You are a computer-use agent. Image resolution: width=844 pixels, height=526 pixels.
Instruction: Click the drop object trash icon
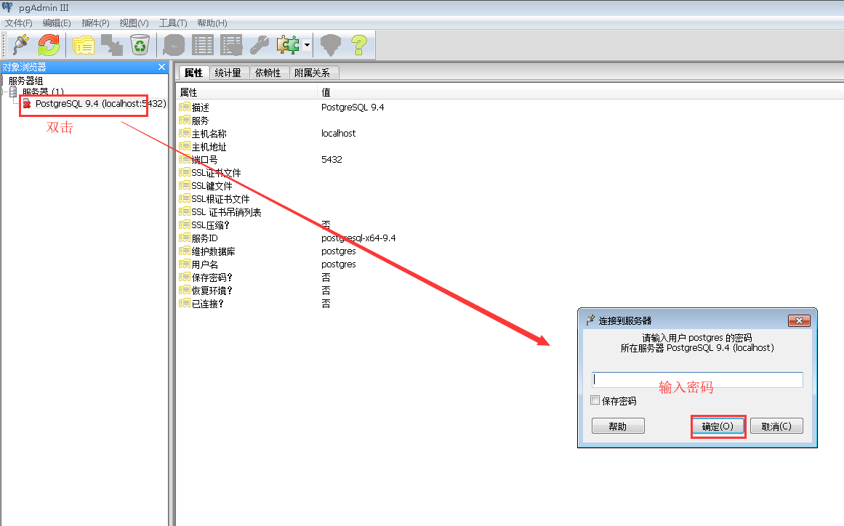tap(140, 44)
